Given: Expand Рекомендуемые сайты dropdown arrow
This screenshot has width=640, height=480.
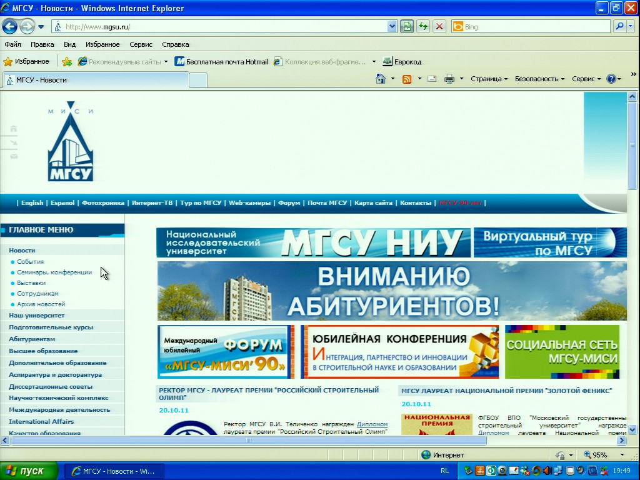Looking at the screenshot, I should [x=166, y=62].
